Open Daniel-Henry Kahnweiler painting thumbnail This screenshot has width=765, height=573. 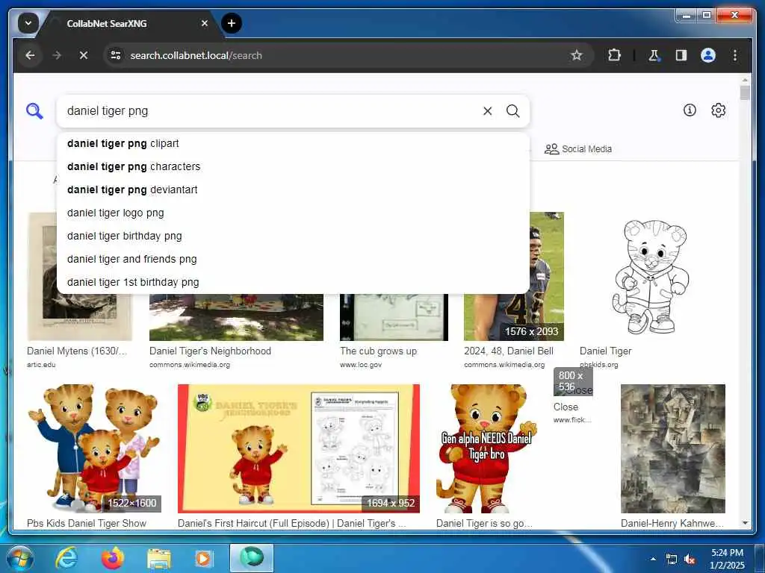(673, 448)
